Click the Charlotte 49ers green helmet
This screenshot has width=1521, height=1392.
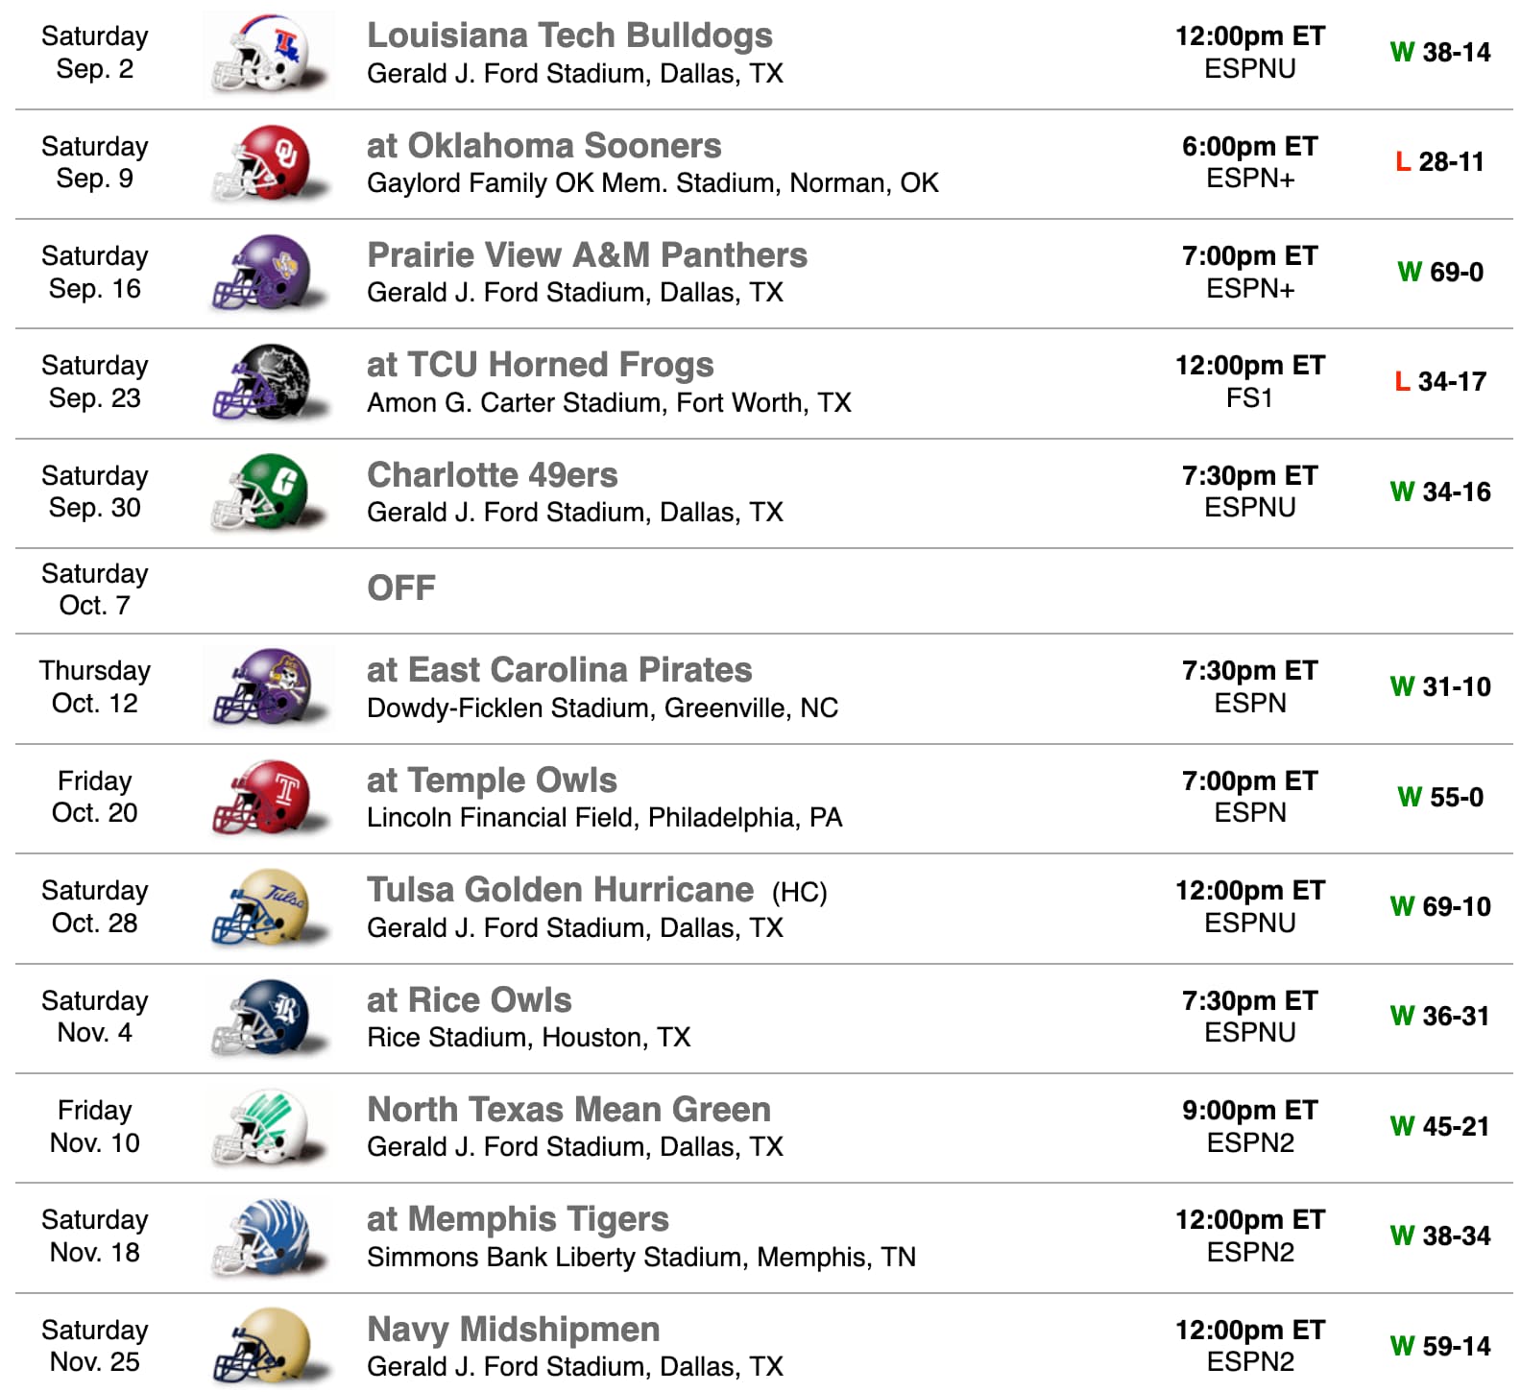(x=268, y=492)
